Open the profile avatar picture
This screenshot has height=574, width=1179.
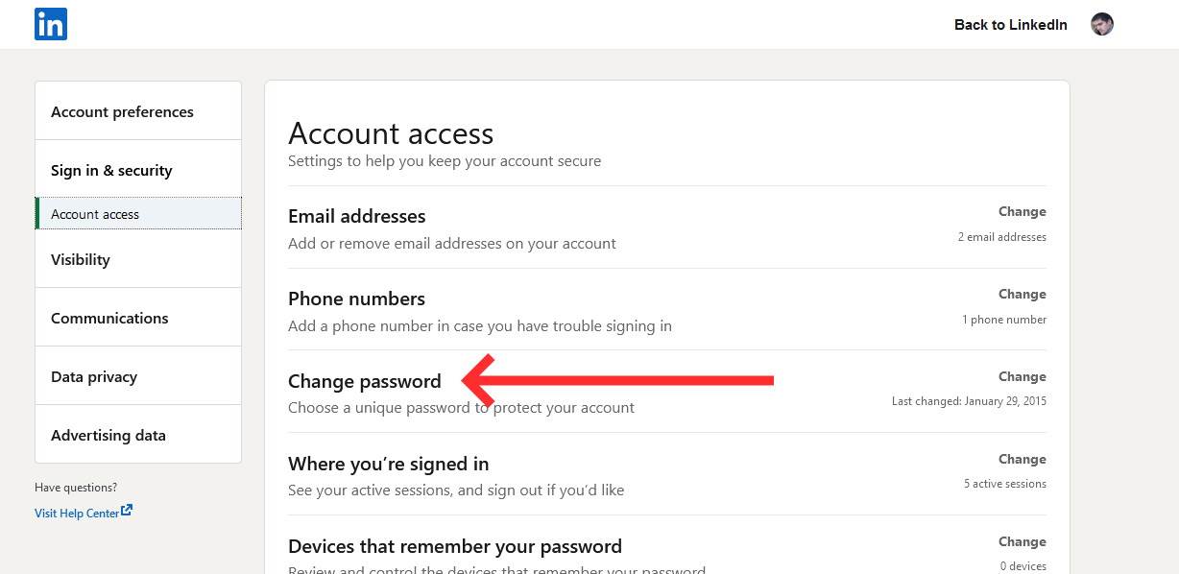tap(1102, 25)
